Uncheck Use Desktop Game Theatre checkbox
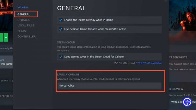The width and height of the screenshot is (196, 110). click(61, 29)
